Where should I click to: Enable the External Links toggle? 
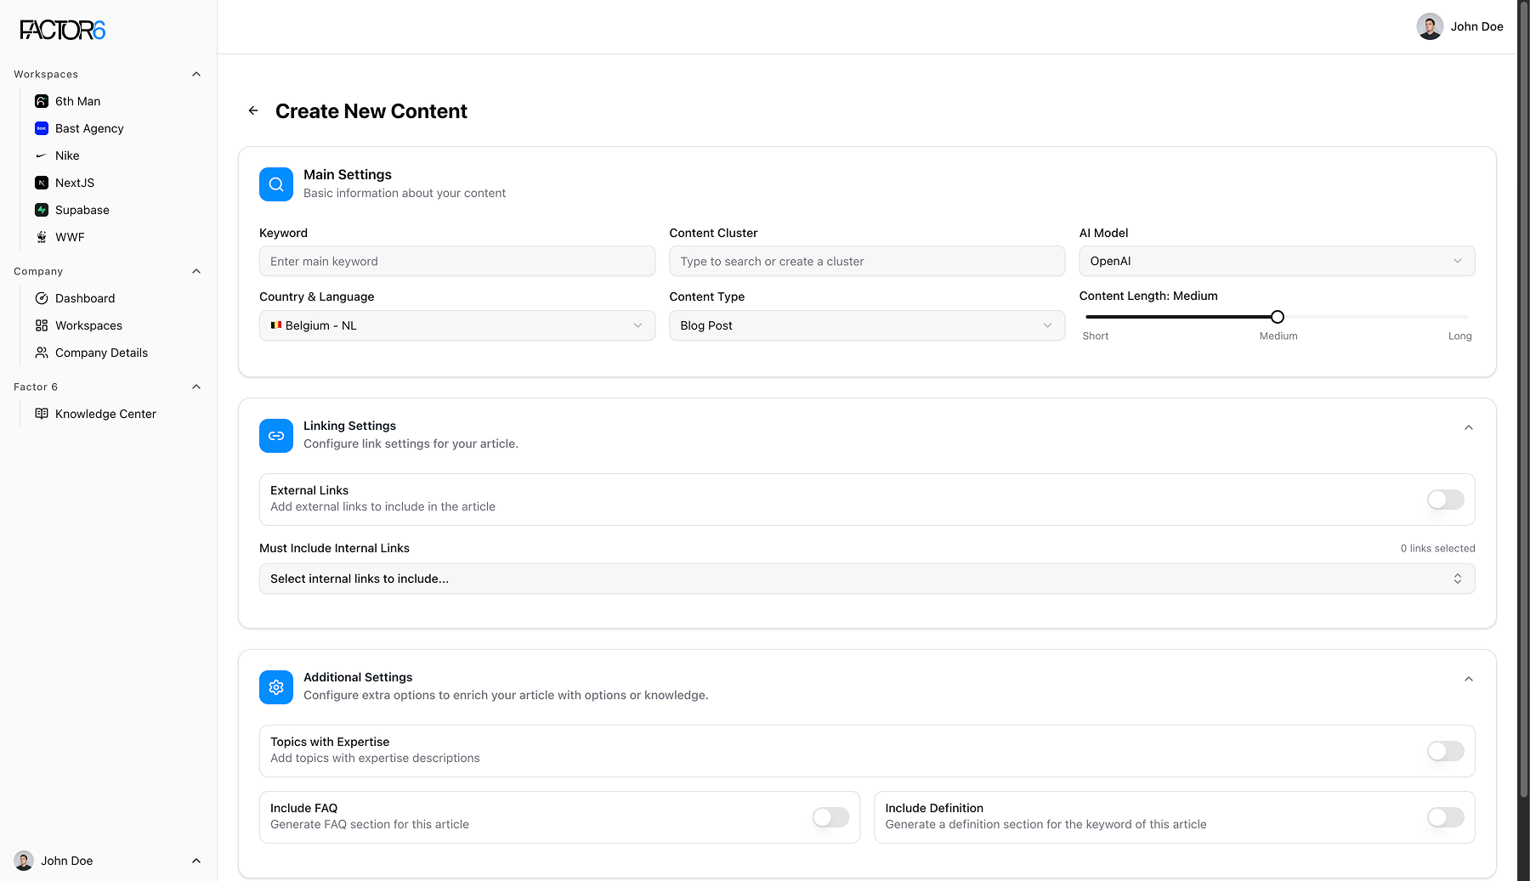point(1446,500)
